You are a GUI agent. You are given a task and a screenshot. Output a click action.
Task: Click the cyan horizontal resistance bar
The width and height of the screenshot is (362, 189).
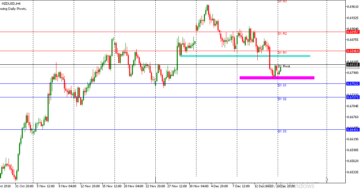tap(245, 56)
